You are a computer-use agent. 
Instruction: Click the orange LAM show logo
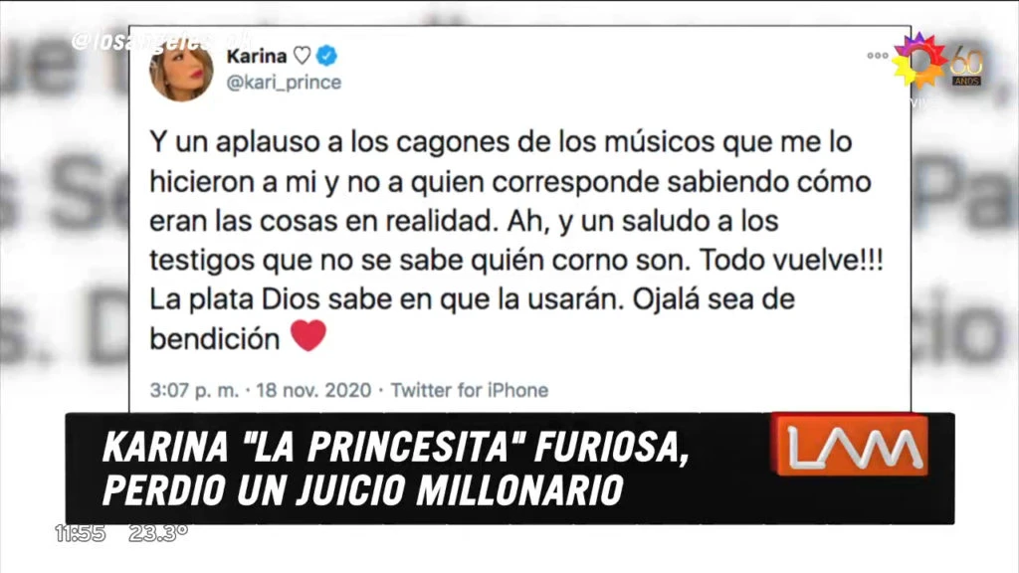coord(850,446)
